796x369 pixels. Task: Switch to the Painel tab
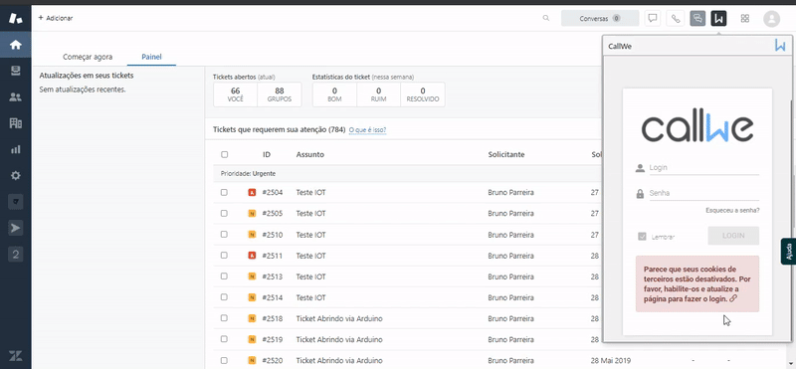pyautogui.click(x=151, y=57)
